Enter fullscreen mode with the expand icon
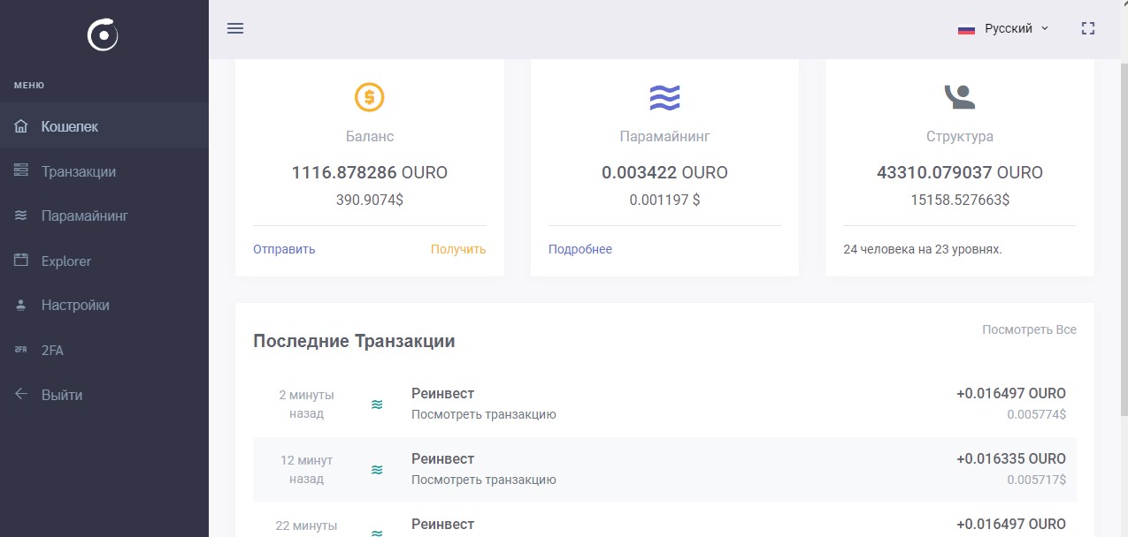Screen dimensions: 1128x537 click(x=1088, y=28)
